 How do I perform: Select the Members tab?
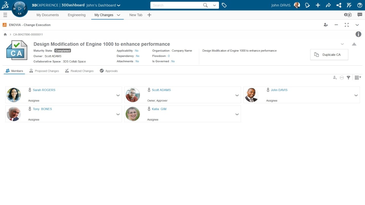tap(14, 71)
